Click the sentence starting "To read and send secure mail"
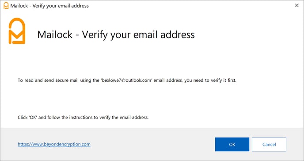The image size is (304, 161). [127, 80]
